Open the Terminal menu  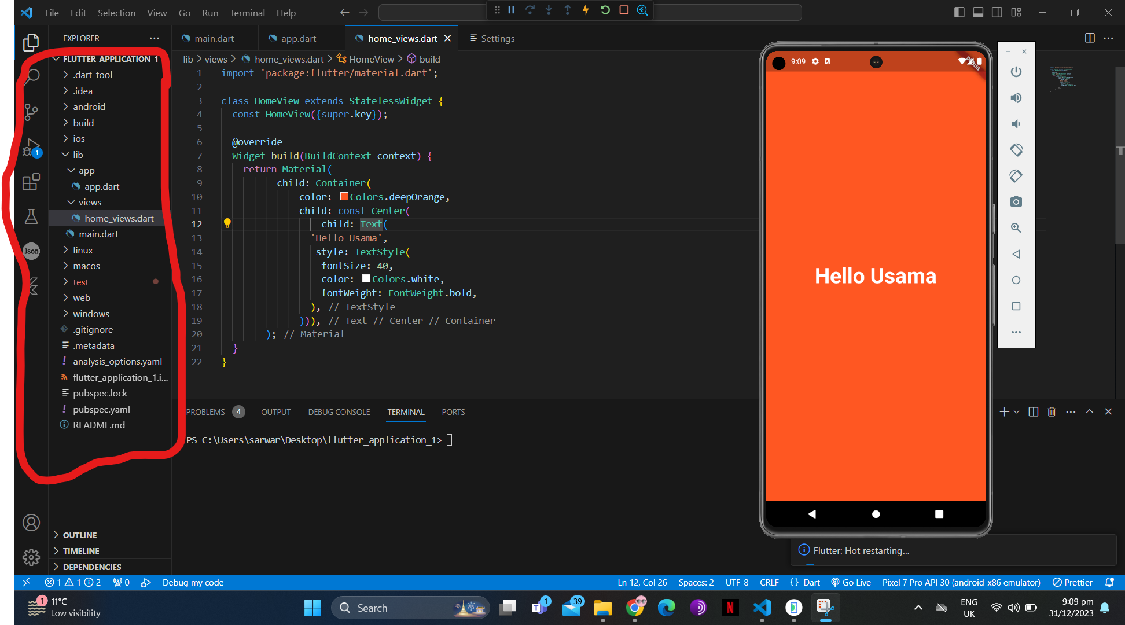point(247,13)
